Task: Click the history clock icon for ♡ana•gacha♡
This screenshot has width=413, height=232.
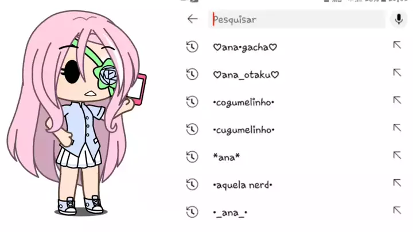Action: (x=192, y=47)
